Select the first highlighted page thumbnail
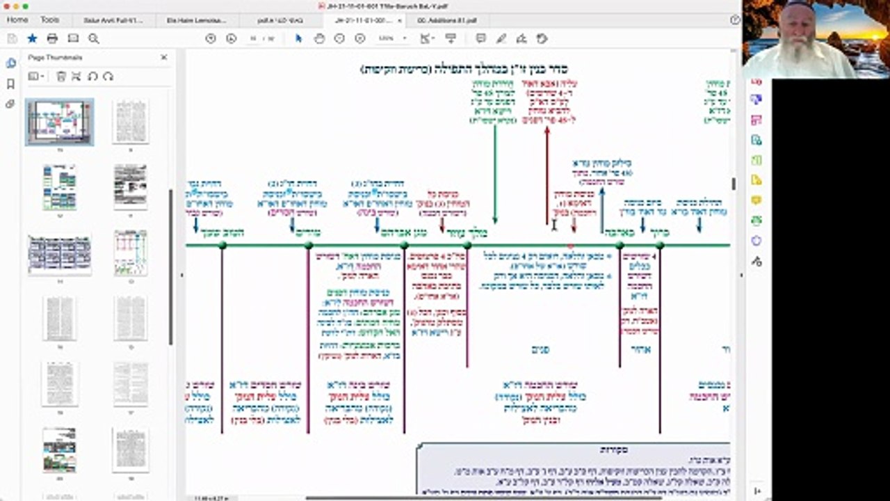Screen dimensions: 890x501 [59, 121]
